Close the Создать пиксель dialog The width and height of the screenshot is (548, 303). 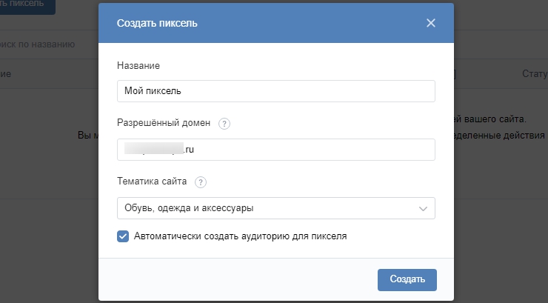pos(431,23)
